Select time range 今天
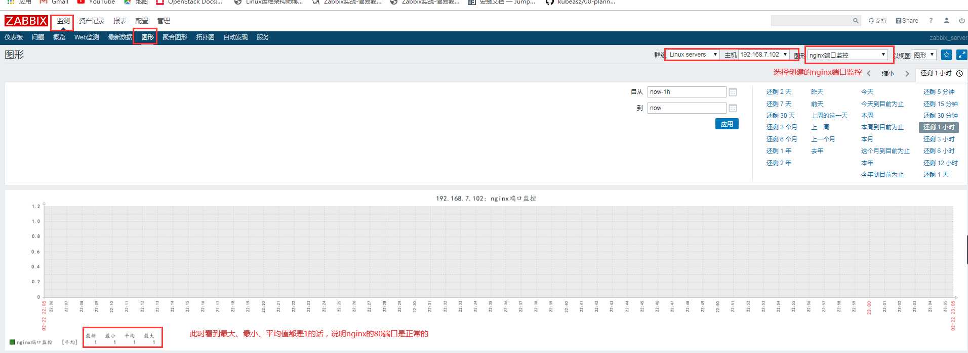 pos(867,92)
